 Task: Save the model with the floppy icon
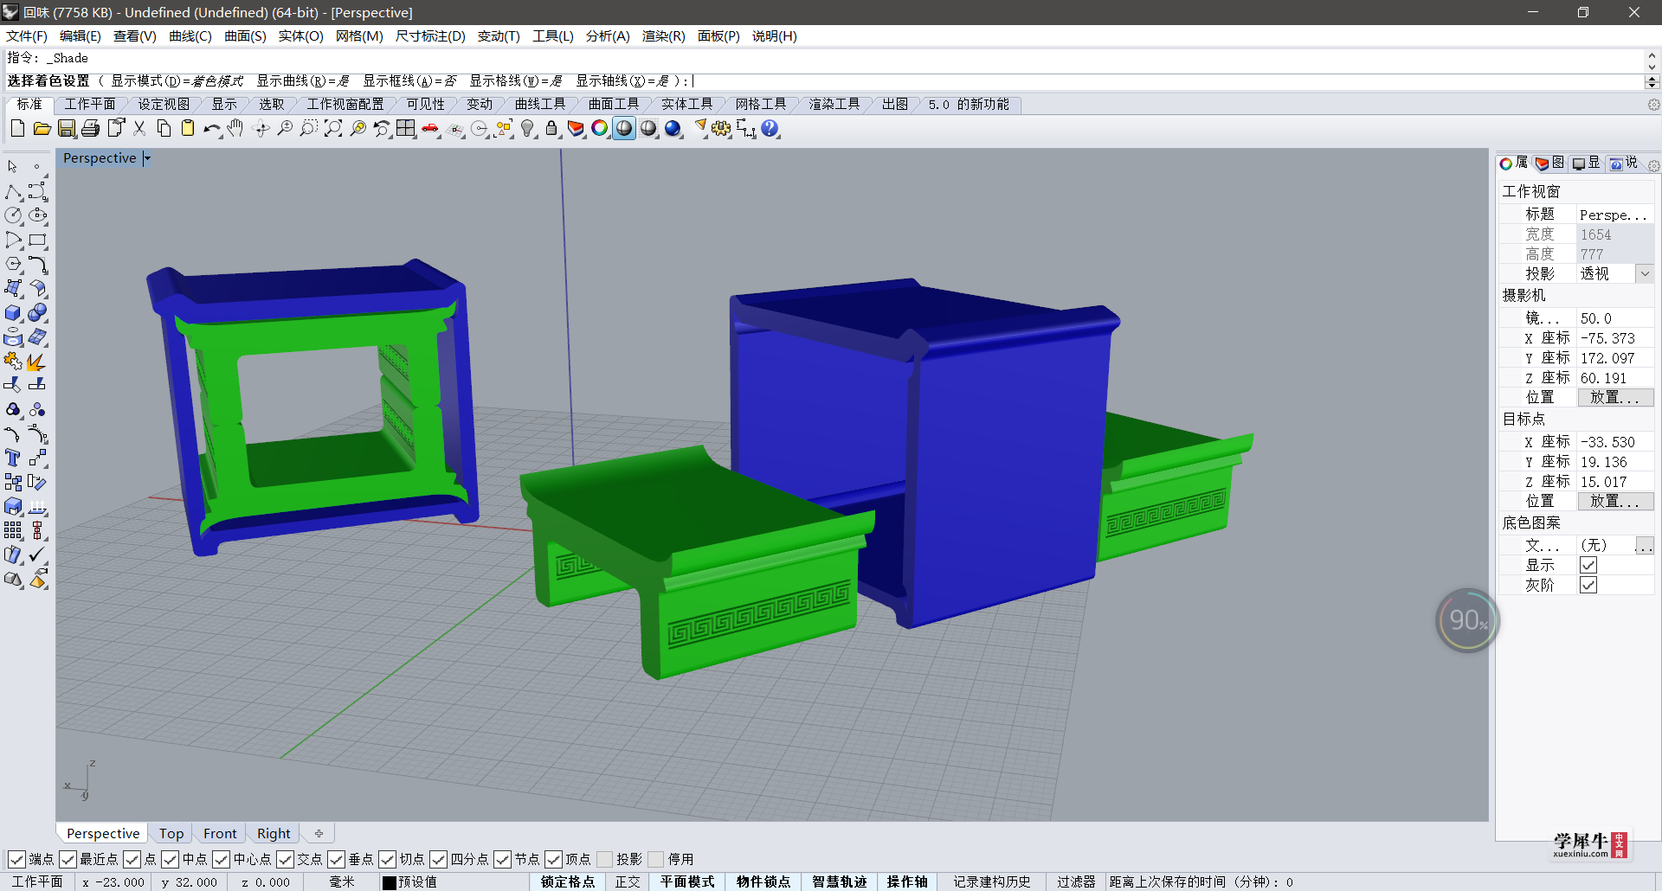coord(67,129)
